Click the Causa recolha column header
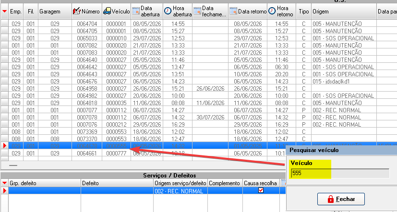Screen dimensions: 397x212 click(x=261, y=183)
